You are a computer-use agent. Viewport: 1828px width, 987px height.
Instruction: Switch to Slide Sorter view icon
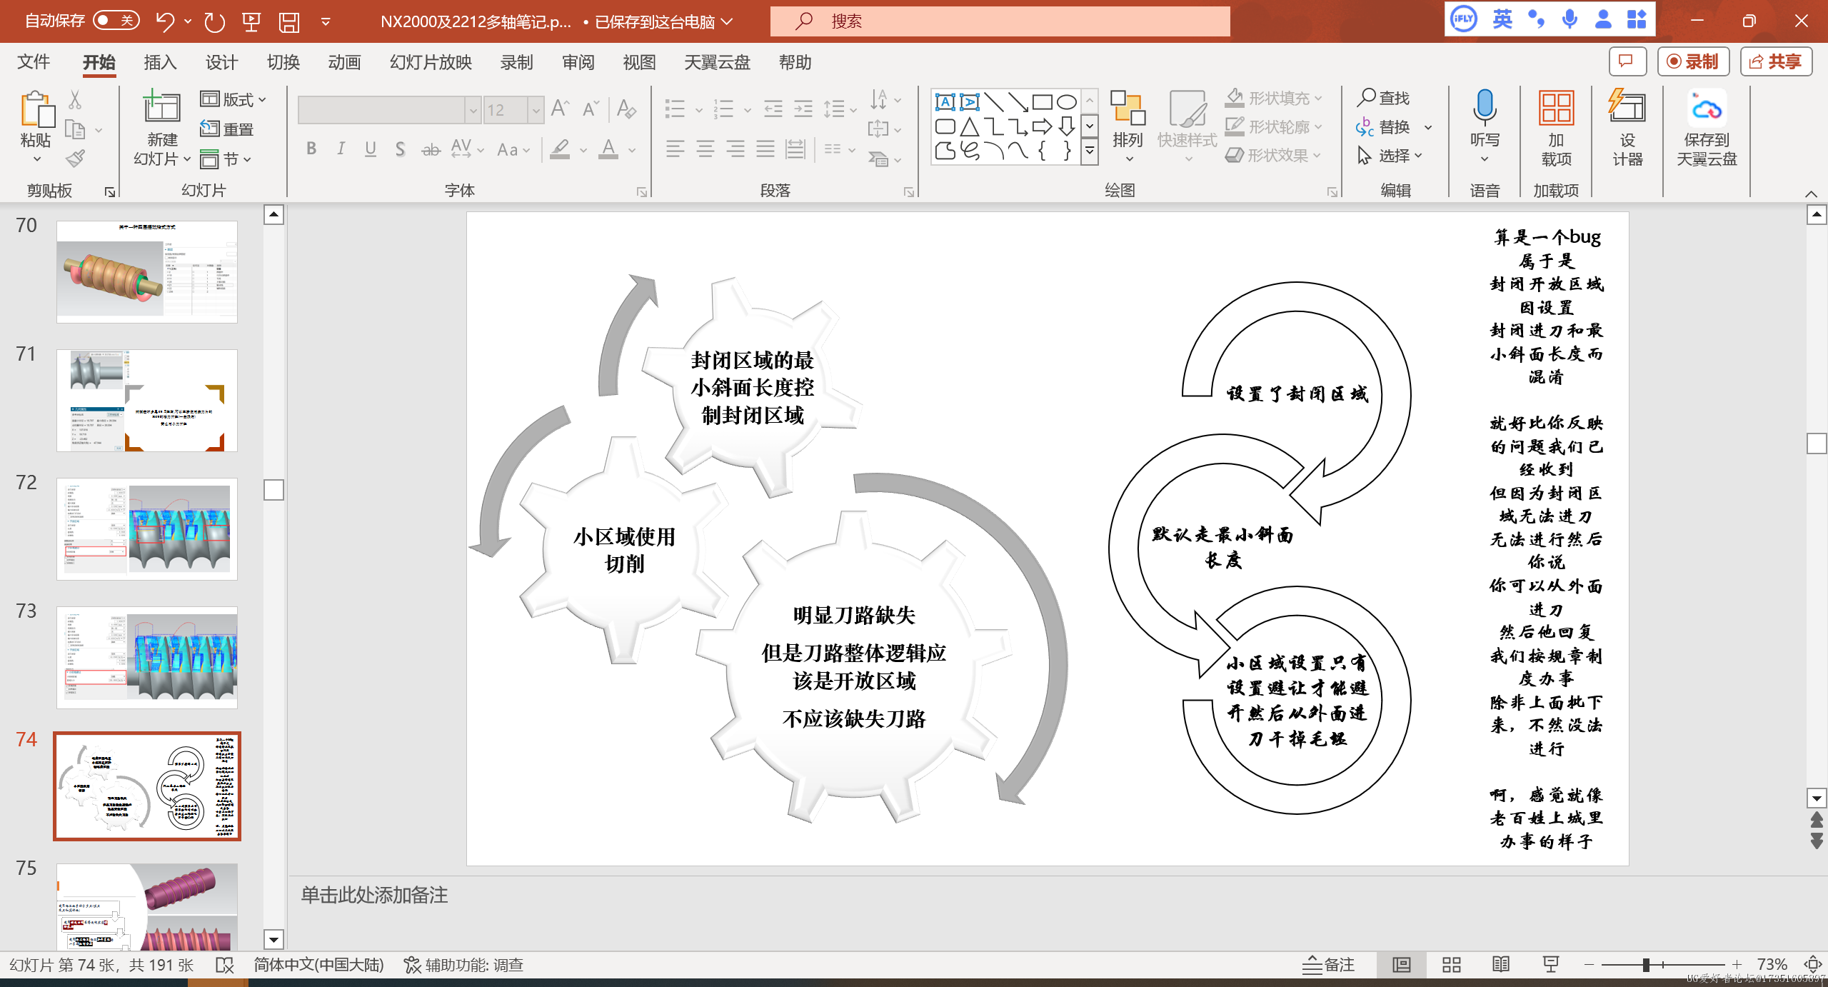[1452, 965]
